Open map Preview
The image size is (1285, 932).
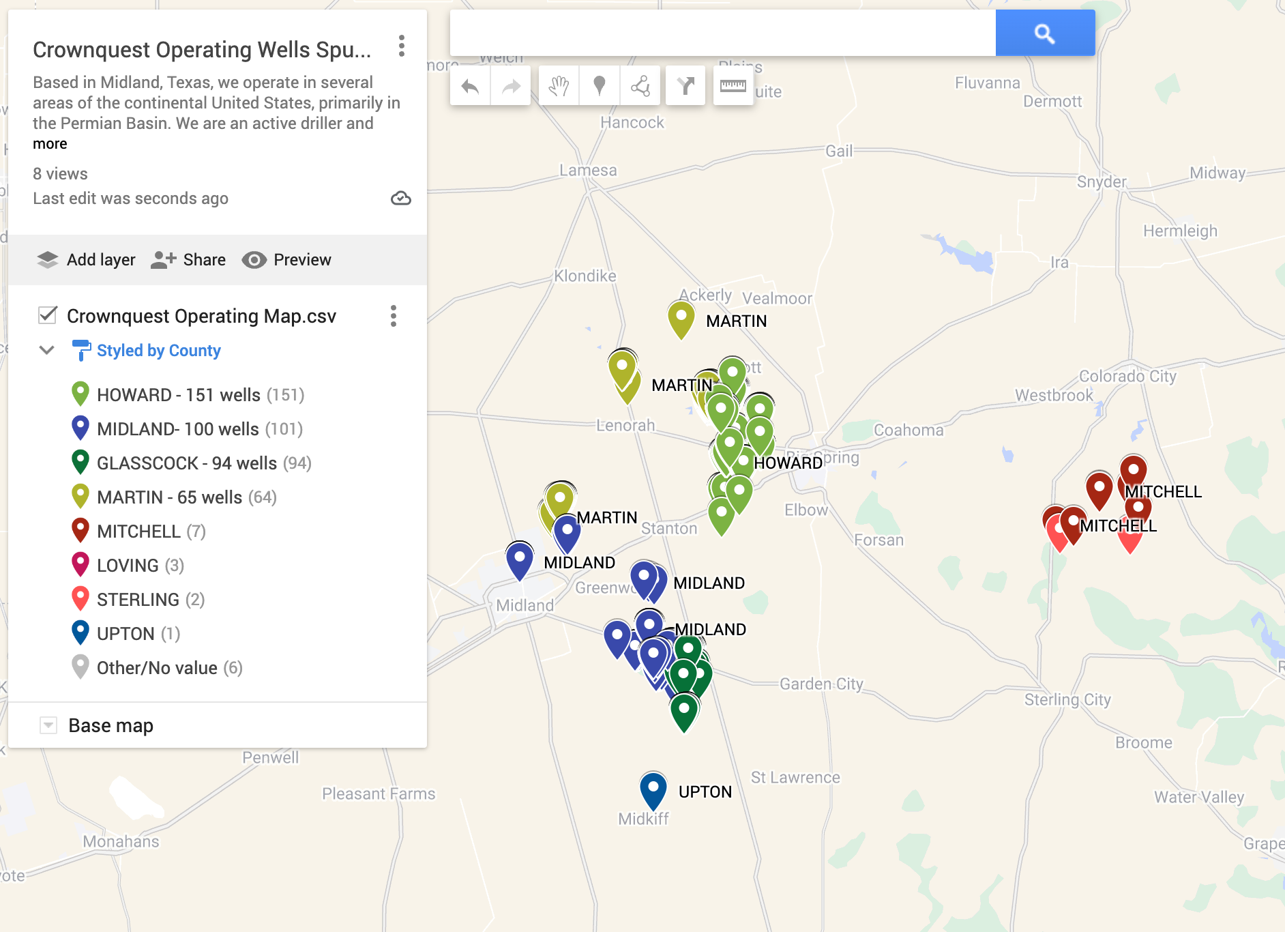tap(286, 260)
